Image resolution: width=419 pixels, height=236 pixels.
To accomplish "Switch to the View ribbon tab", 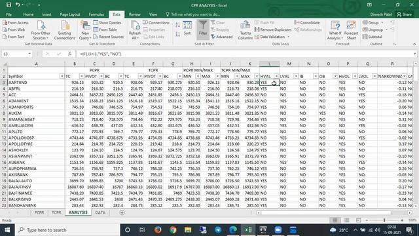I will (x=153, y=14).
